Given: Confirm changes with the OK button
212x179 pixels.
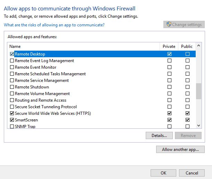Looking at the screenshot, I should point(163,173).
